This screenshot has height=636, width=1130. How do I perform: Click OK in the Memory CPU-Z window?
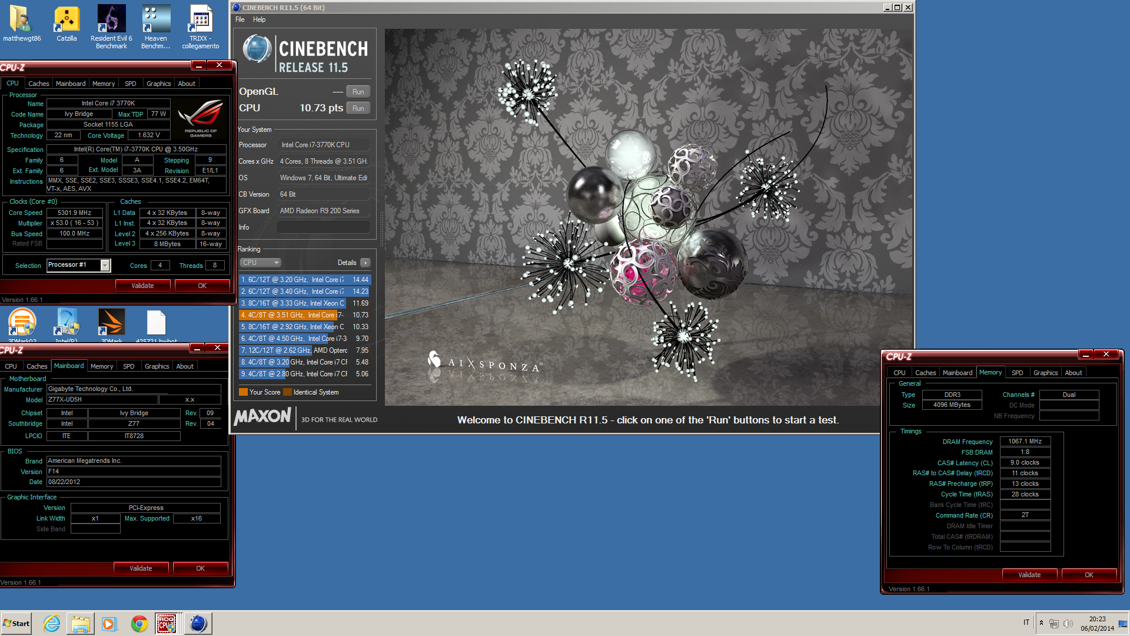1089,575
